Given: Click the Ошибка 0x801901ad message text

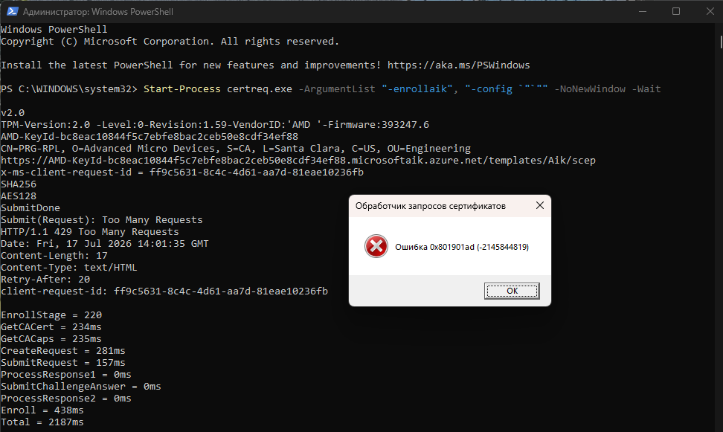Looking at the screenshot, I should pos(462,247).
